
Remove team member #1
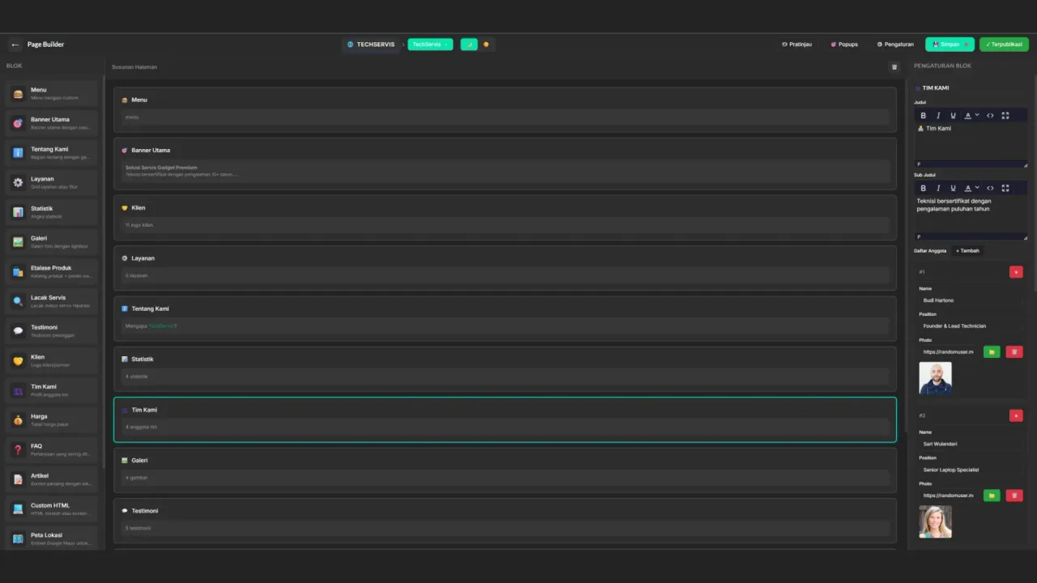1016,272
